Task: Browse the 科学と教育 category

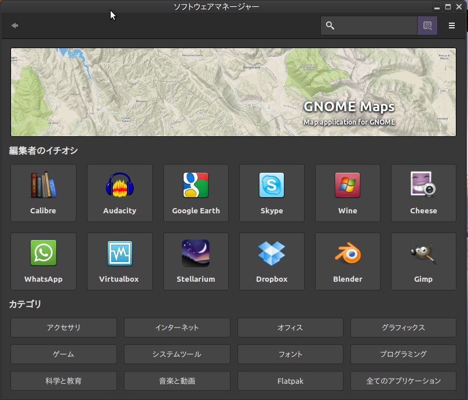Action: [x=64, y=381]
